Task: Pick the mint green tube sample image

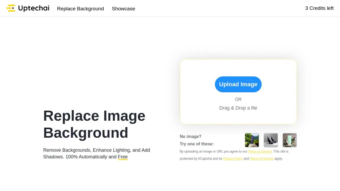Action: [290, 140]
